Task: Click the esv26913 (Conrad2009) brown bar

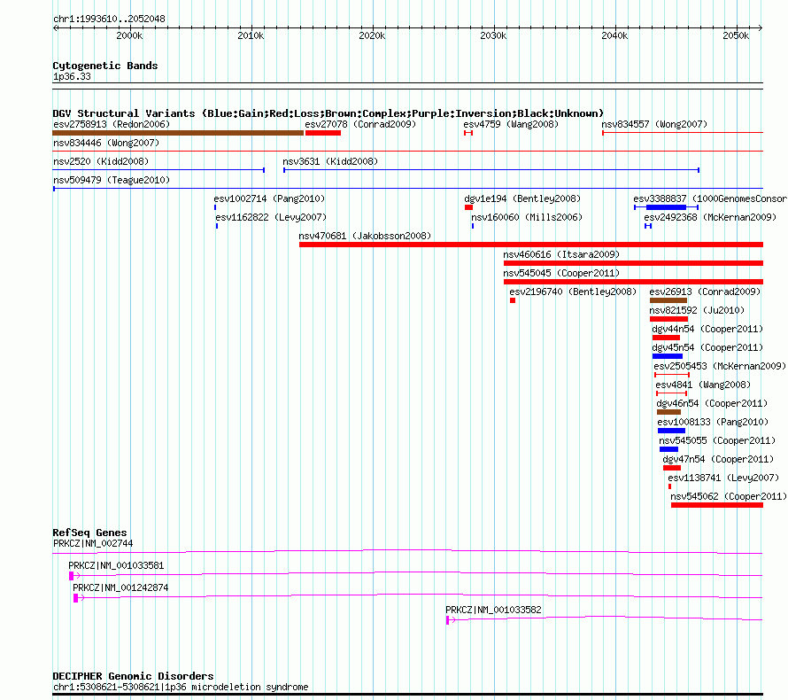Action: [668, 300]
